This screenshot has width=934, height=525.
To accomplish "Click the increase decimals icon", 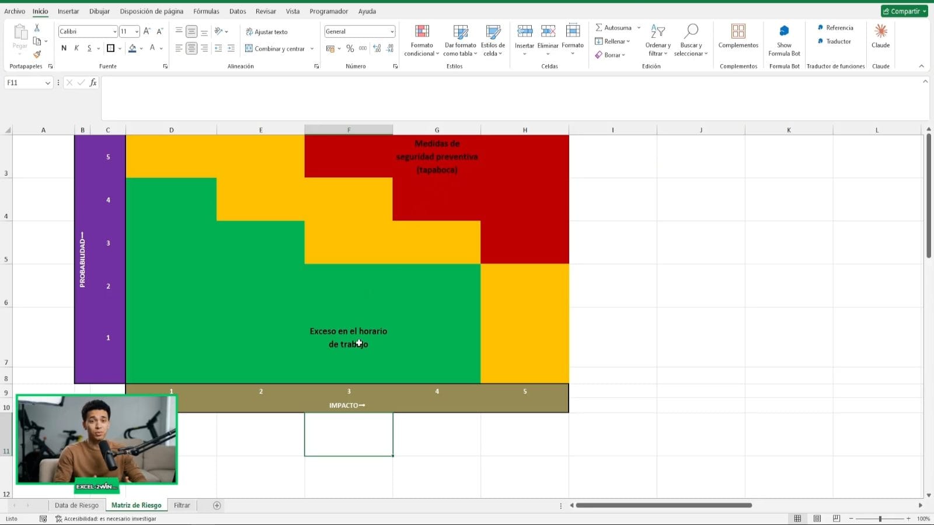I will (377, 48).
